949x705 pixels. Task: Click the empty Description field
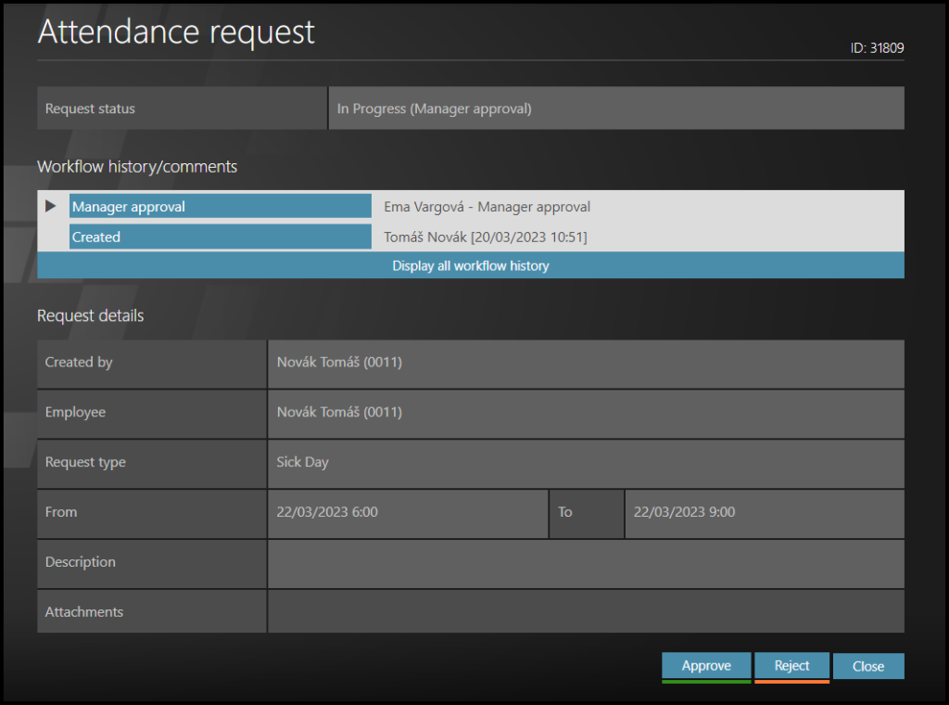pyautogui.click(x=585, y=563)
